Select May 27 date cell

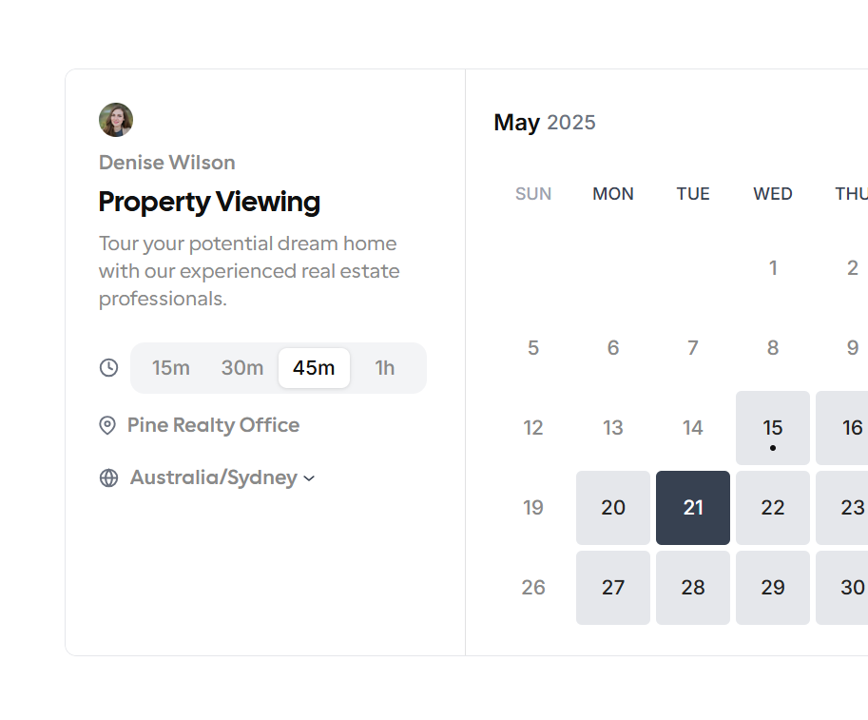tap(613, 588)
